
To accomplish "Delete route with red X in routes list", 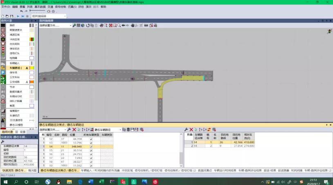I will click(x=191, y=129).
